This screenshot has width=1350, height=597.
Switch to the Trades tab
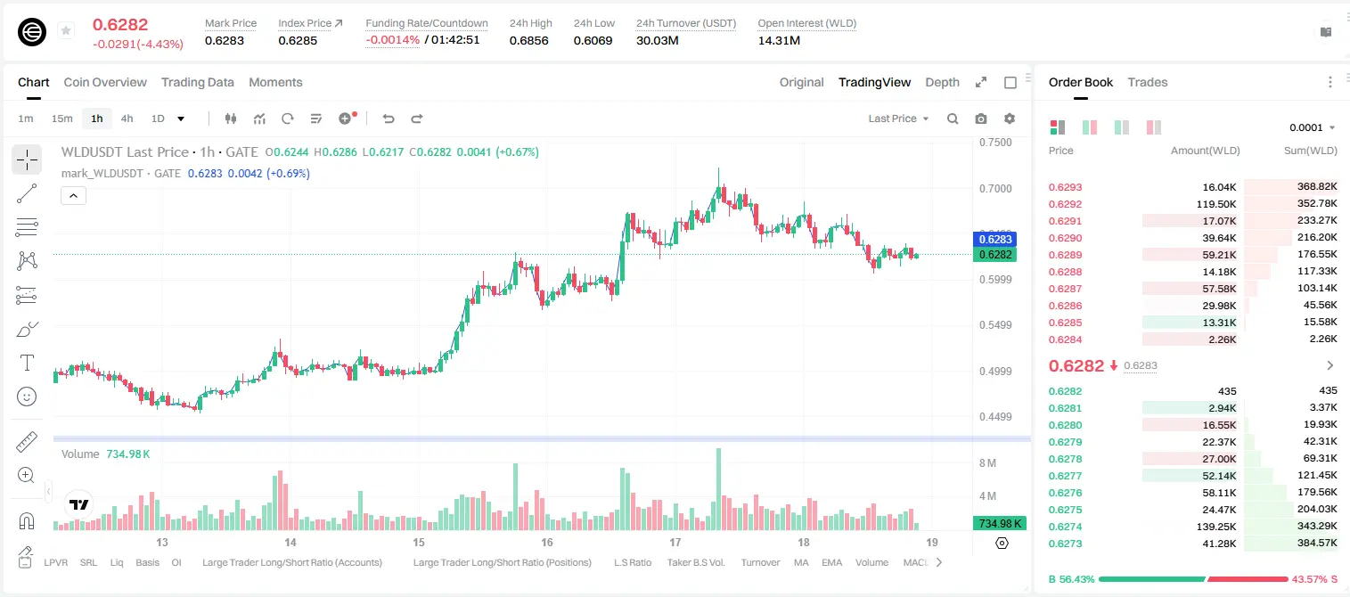click(x=1147, y=82)
